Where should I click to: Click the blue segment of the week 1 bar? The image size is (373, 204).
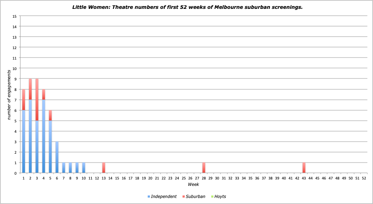coord(24,142)
